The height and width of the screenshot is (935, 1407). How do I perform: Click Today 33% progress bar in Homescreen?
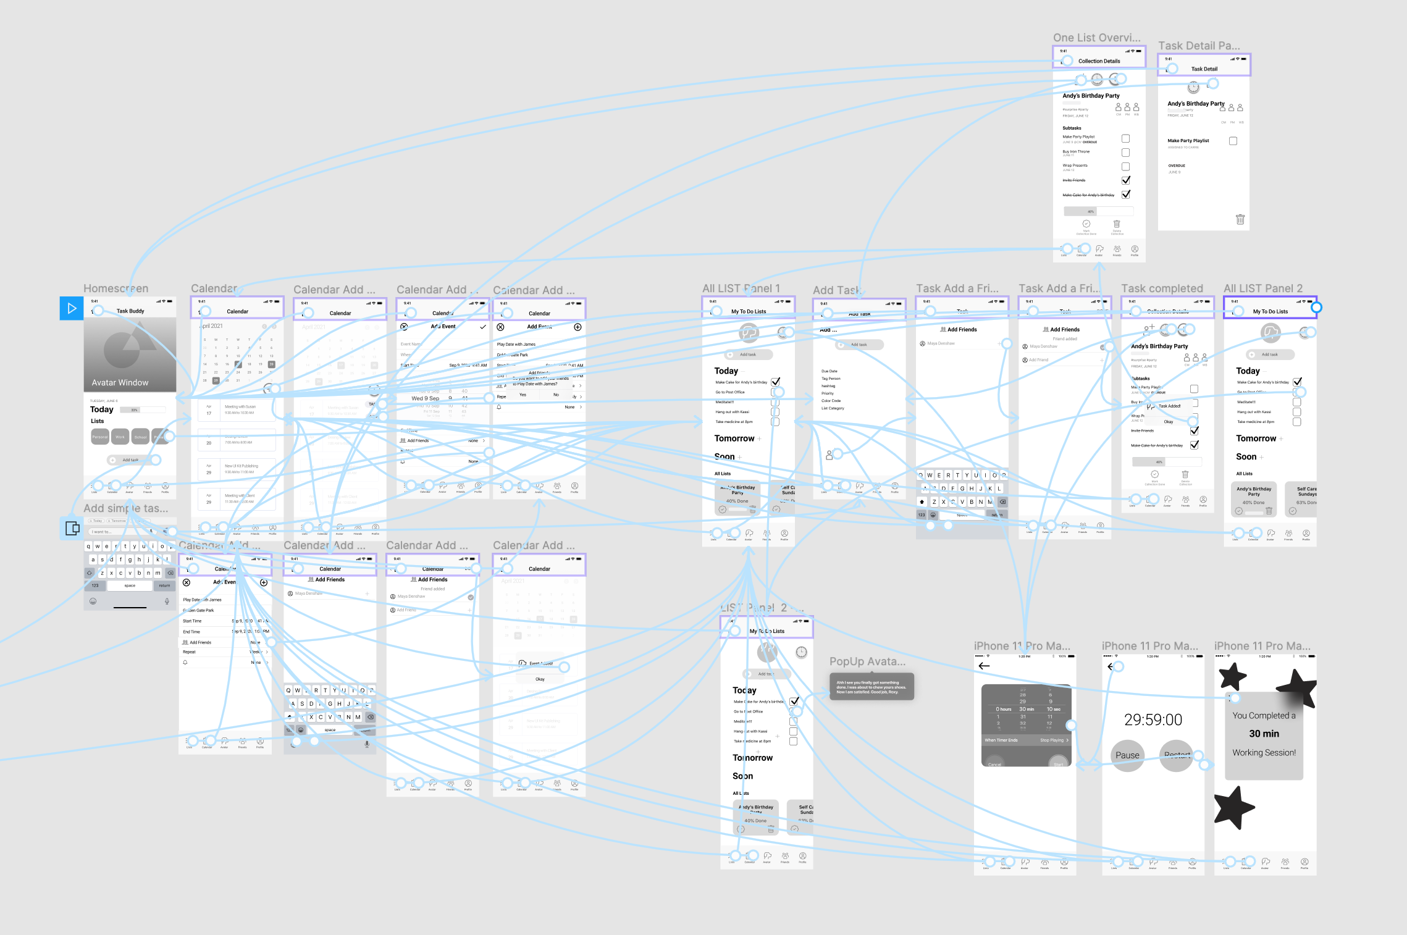[x=143, y=410]
